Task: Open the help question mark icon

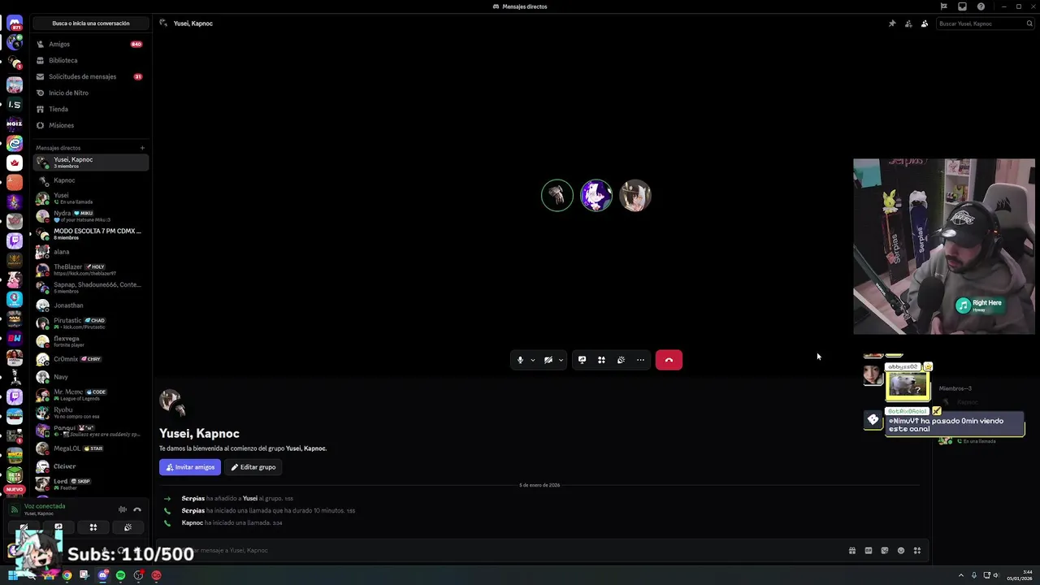Action: pyautogui.click(x=981, y=6)
